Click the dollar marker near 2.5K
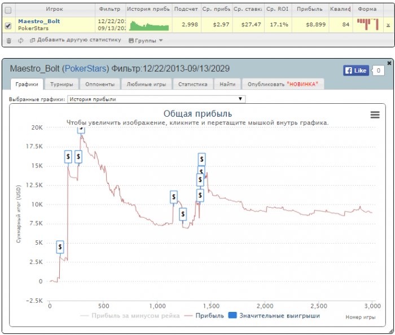 pos(60,247)
